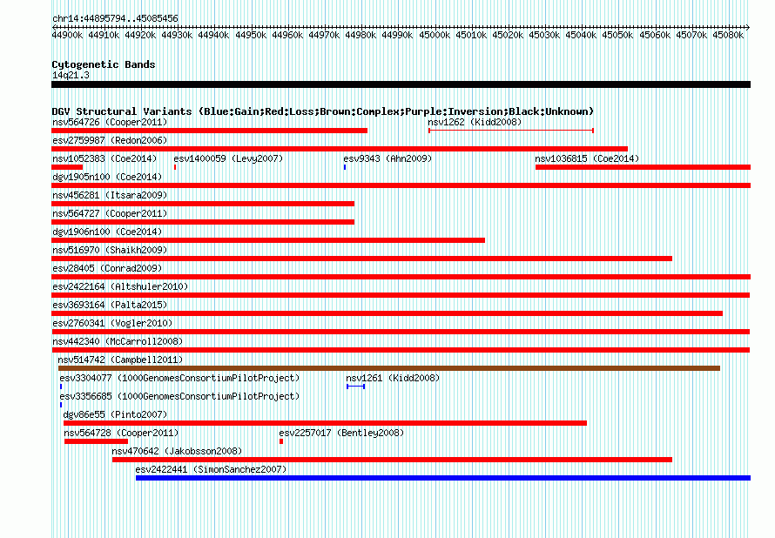
Task: Click the nsv564726 (Cooper2011) variant label
Action: [x=110, y=122]
